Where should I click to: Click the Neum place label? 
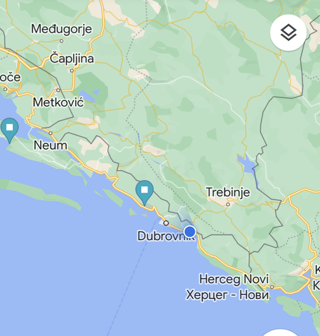[50, 145]
